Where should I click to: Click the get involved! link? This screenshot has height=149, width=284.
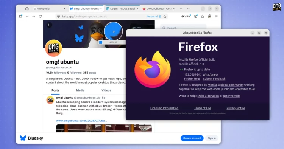(x=231, y=96)
